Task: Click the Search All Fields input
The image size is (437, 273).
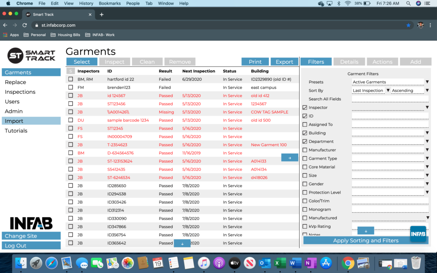Action: tap(390, 99)
